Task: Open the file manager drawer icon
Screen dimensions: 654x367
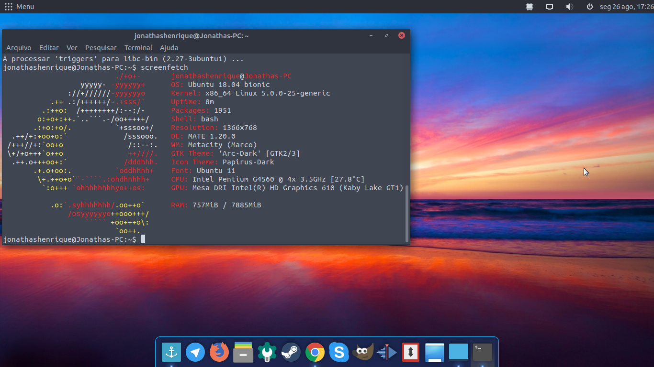Action: click(243, 353)
